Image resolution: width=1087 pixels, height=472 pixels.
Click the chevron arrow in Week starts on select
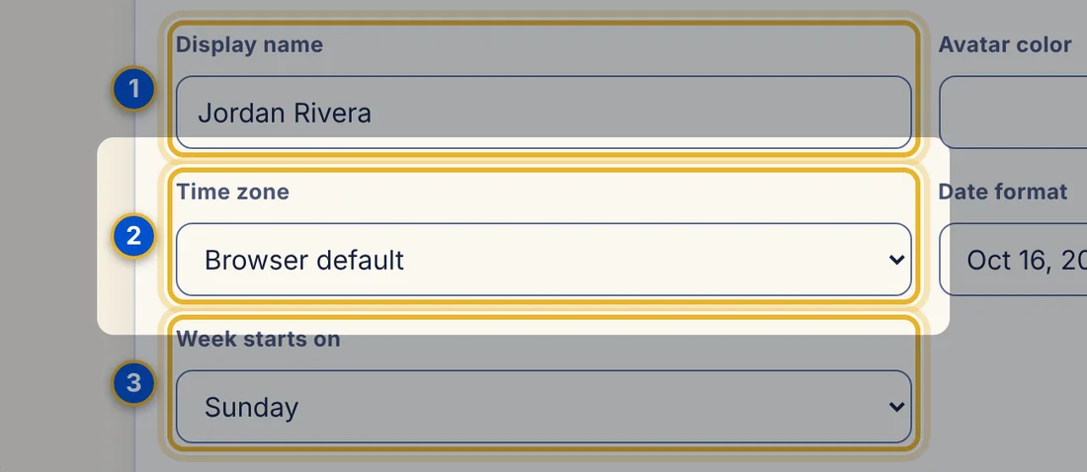896,407
